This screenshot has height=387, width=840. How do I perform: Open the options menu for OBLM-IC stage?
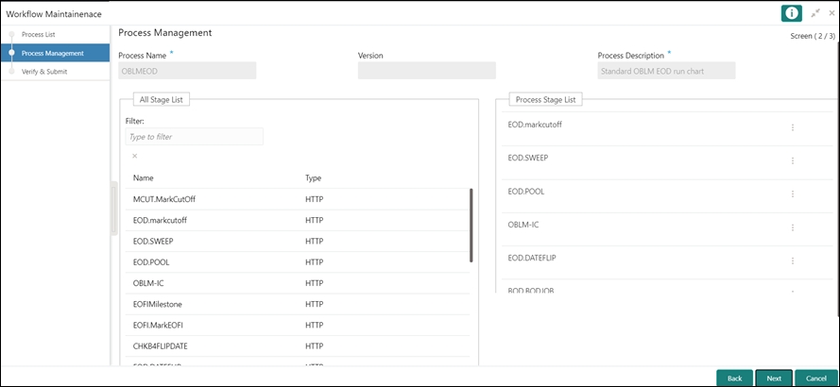point(792,227)
